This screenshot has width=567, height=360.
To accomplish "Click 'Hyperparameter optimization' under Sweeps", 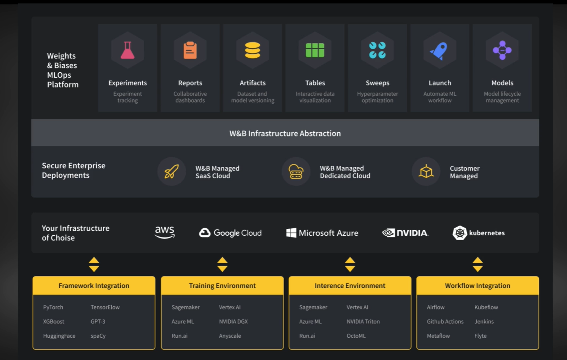I will (x=377, y=97).
